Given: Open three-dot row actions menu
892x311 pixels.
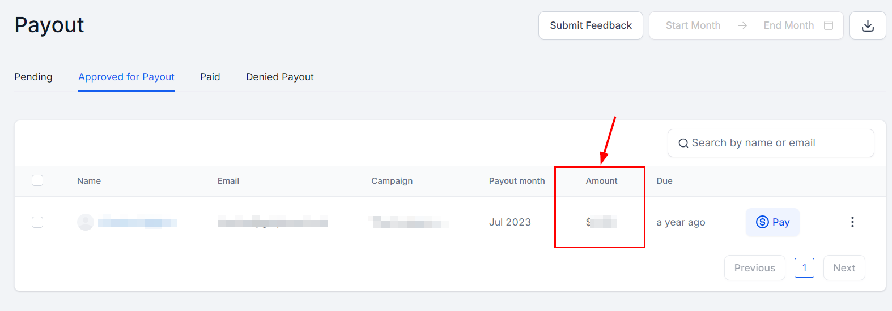Looking at the screenshot, I should [x=852, y=222].
